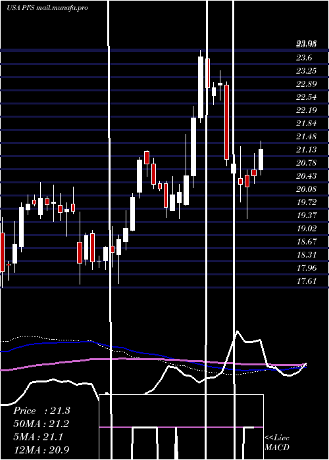Click the tallest white candle near 23.6
This screenshot has width=329, height=460.
(x=201, y=87)
